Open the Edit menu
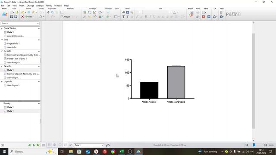276x155 pixels. point(8,6)
